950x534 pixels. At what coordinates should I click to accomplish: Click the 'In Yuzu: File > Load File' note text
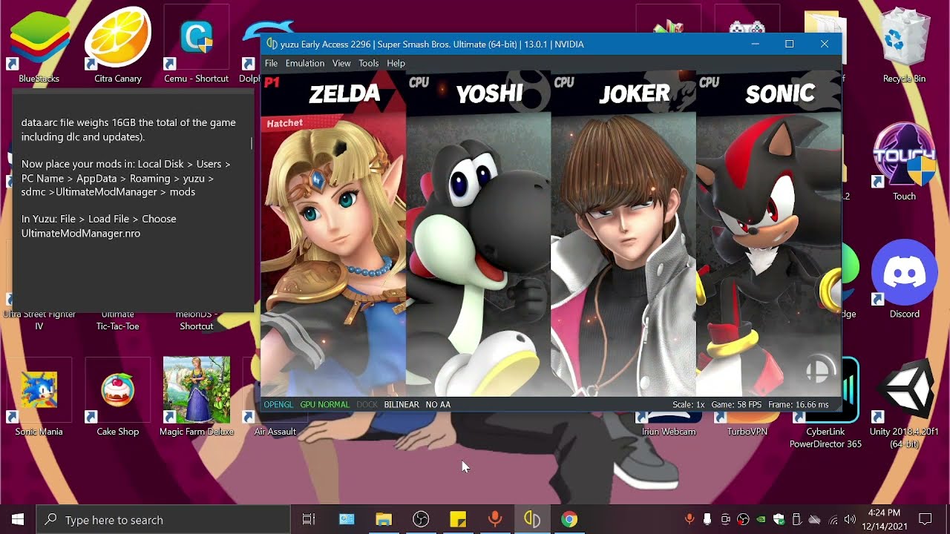(99, 226)
